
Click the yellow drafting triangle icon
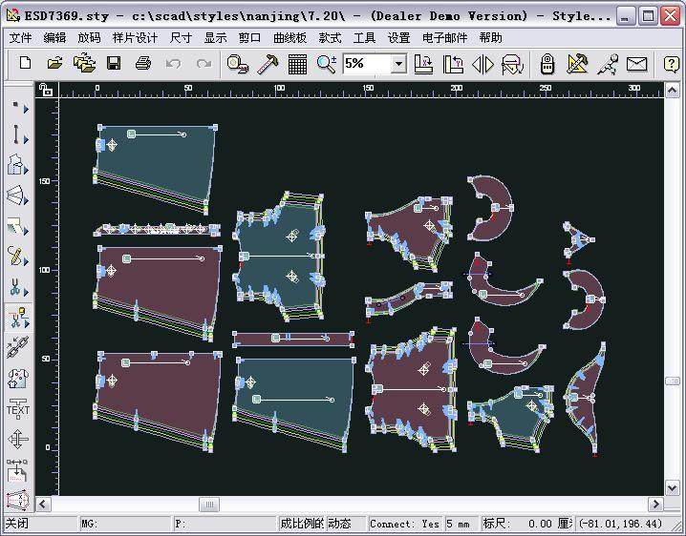click(577, 64)
